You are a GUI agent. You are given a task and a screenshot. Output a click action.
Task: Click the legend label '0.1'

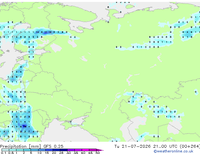click(x=3, y=153)
